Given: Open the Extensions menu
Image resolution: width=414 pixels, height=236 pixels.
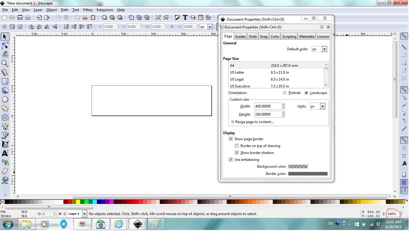Looking at the screenshot, I should (105, 10).
